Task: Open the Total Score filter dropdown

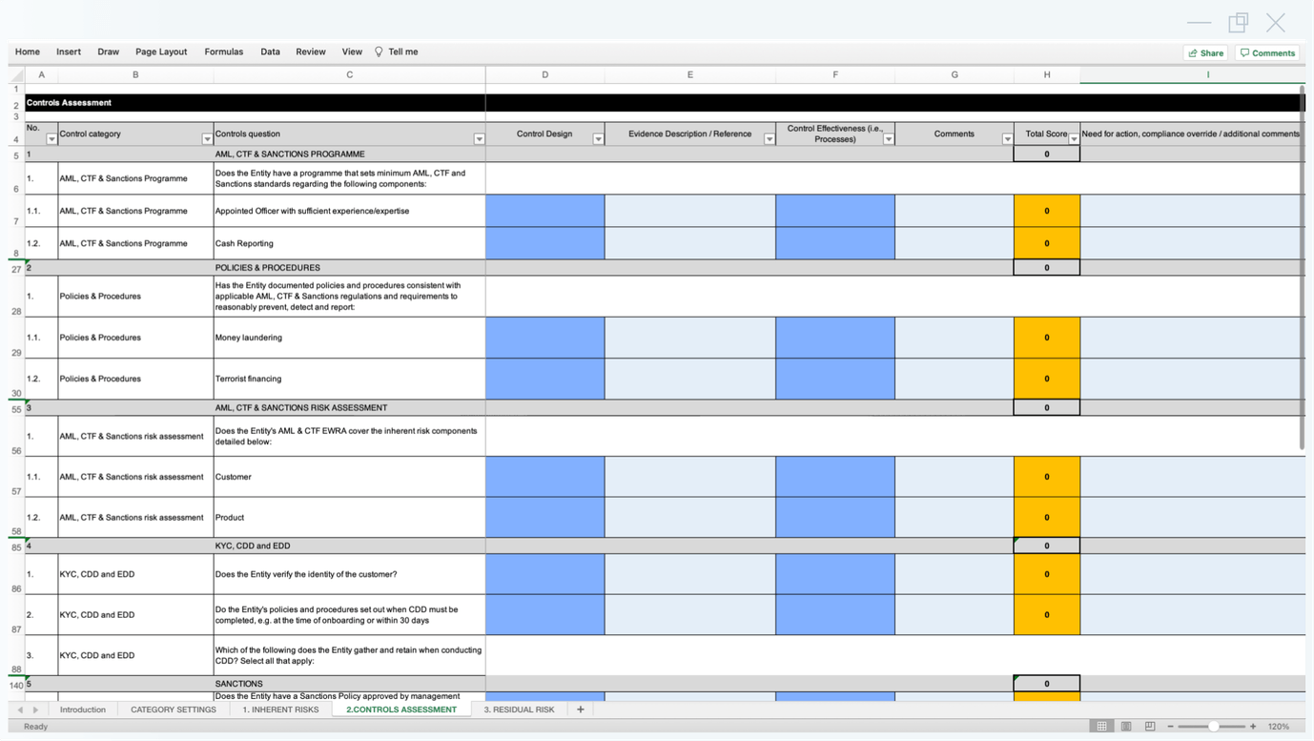Action: tap(1073, 138)
